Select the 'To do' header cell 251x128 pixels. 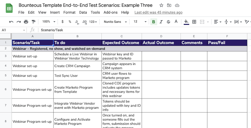tap(78, 43)
